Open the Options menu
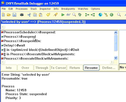 (96, 9)
